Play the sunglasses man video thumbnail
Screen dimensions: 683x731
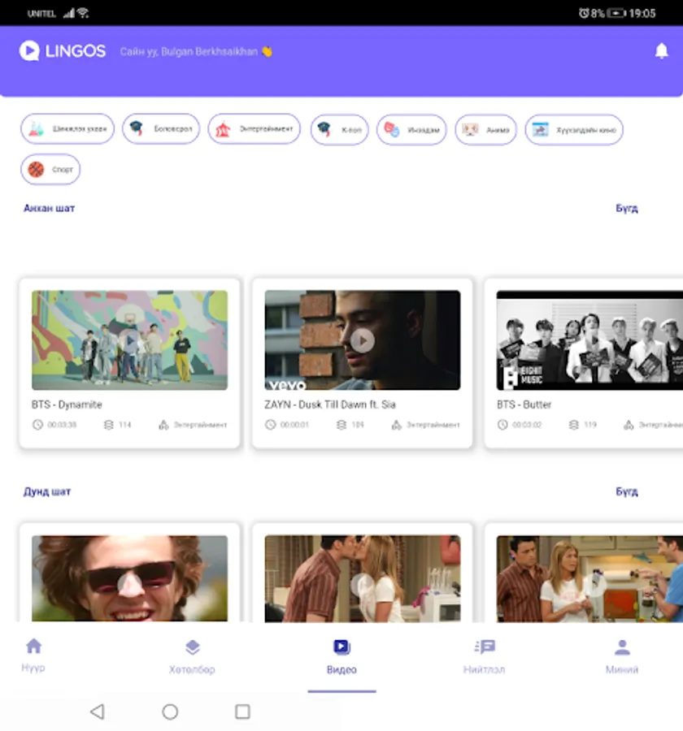point(130,578)
